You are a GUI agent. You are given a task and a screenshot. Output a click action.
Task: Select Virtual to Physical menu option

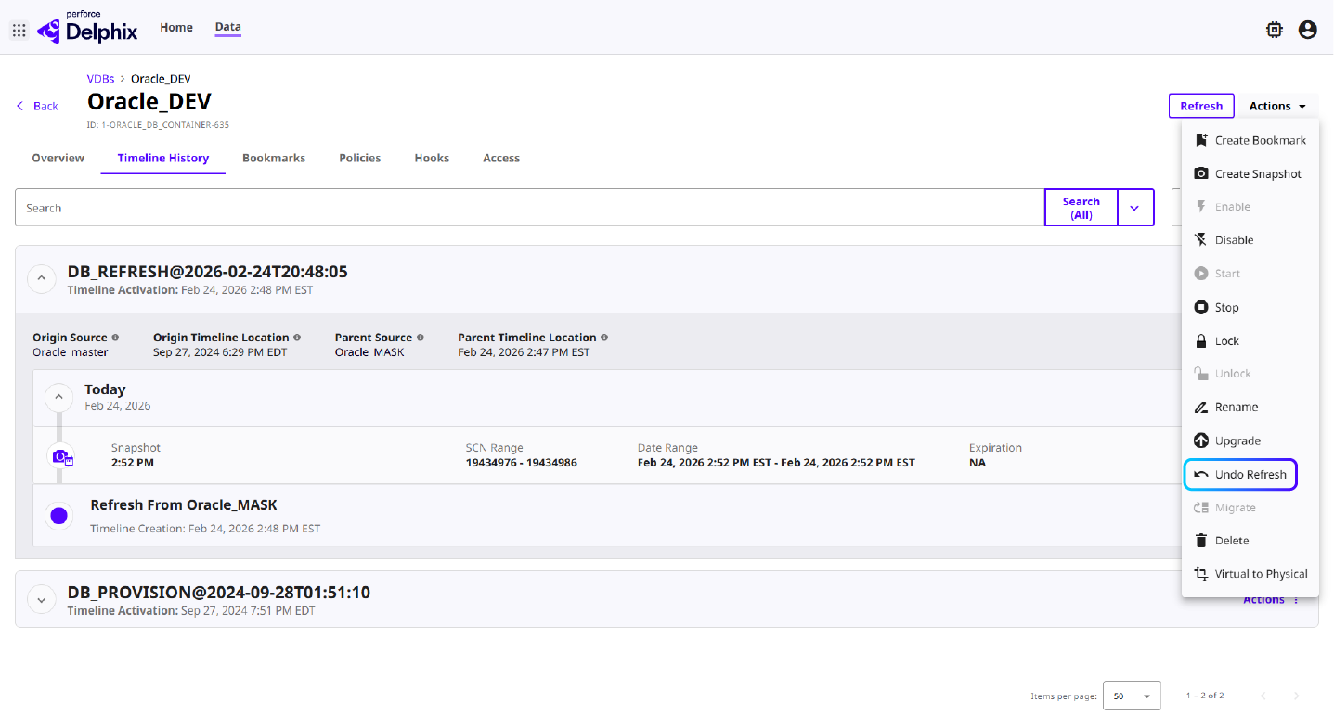point(1260,573)
